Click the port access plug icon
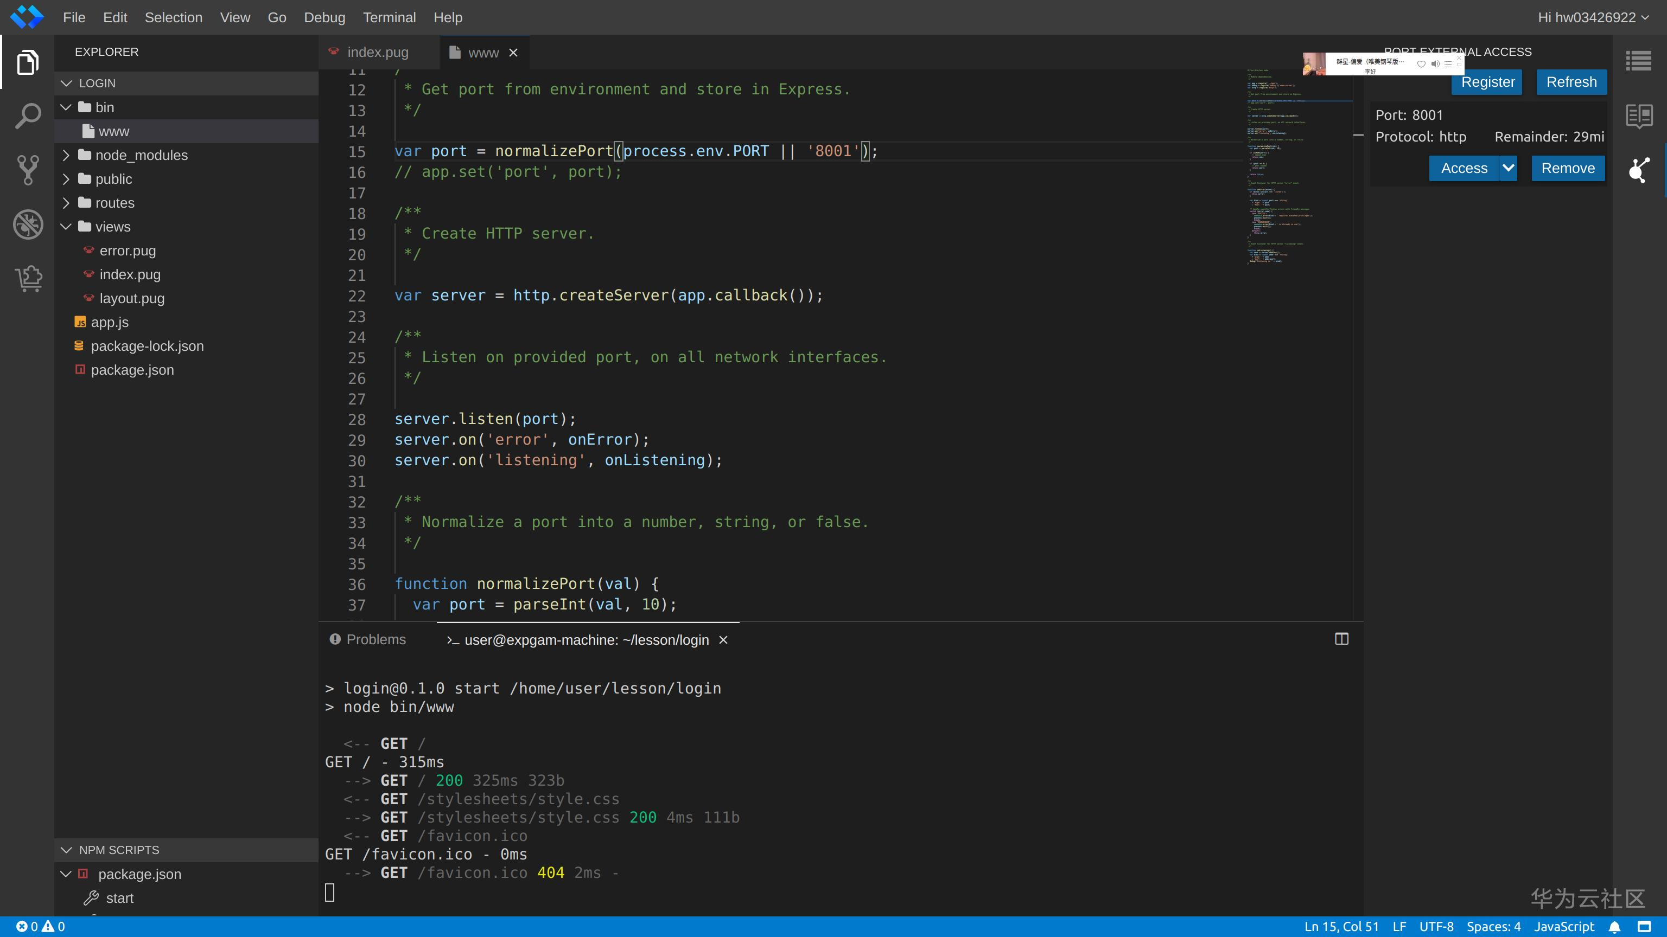Viewport: 1667px width, 937px height. (1639, 170)
